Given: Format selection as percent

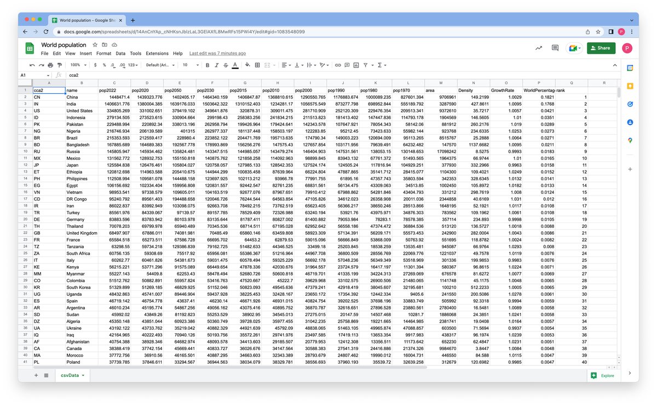Looking at the screenshot, I should click(104, 65).
